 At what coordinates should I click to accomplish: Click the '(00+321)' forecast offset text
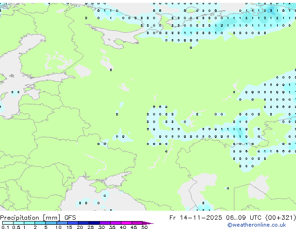[281, 218]
